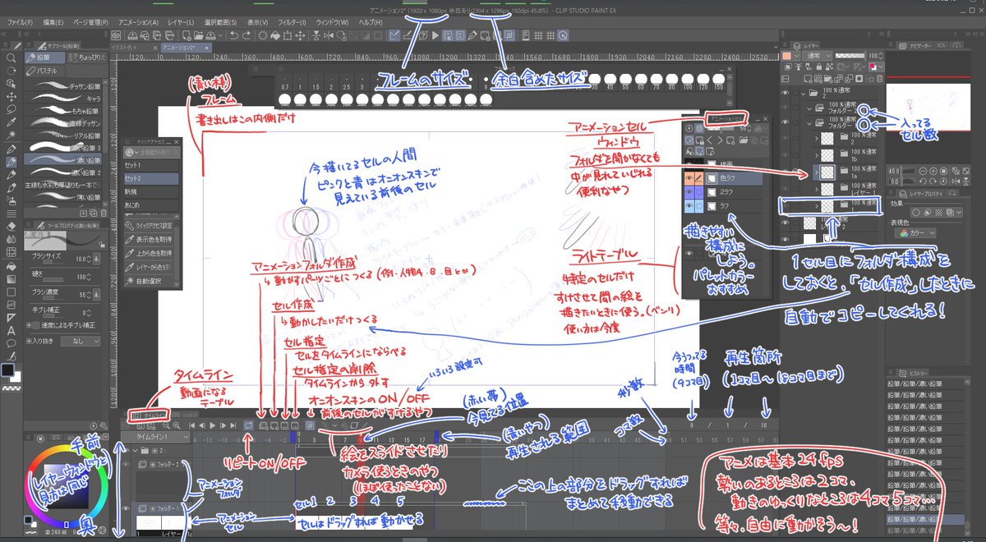This screenshot has width=986, height=542.
Task: Click the layer color swatch in Layer panel
Action: [x=787, y=56]
